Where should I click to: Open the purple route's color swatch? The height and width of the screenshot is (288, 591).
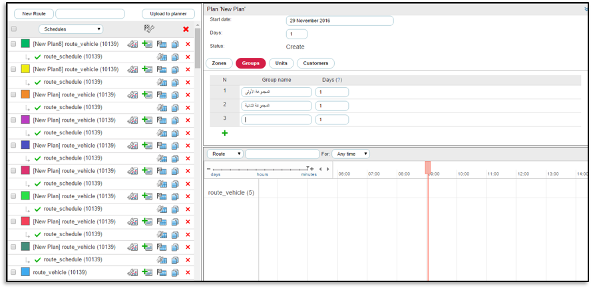tap(25, 120)
